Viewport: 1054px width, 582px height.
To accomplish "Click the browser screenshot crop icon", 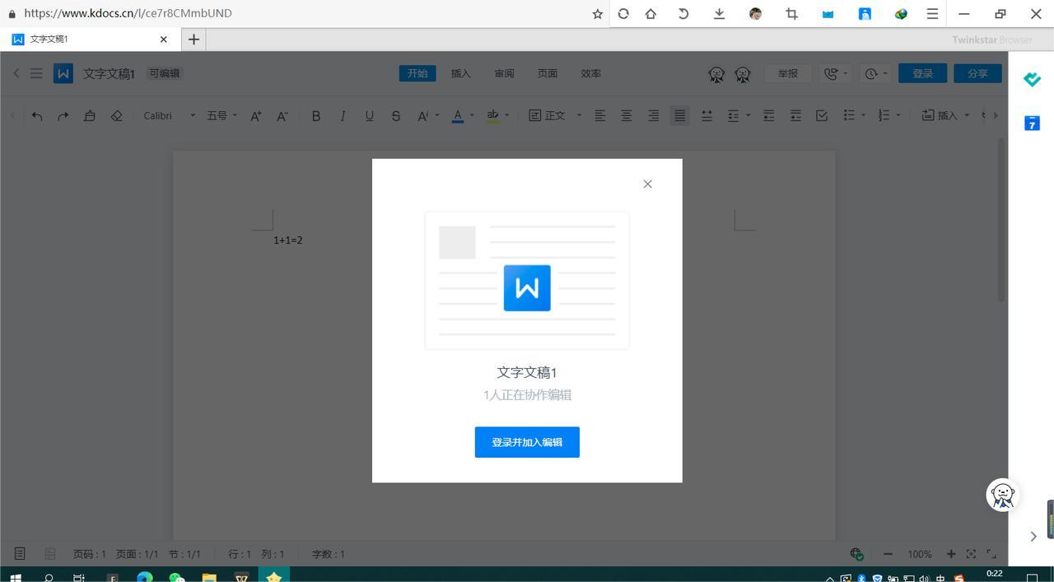I will [791, 14].
